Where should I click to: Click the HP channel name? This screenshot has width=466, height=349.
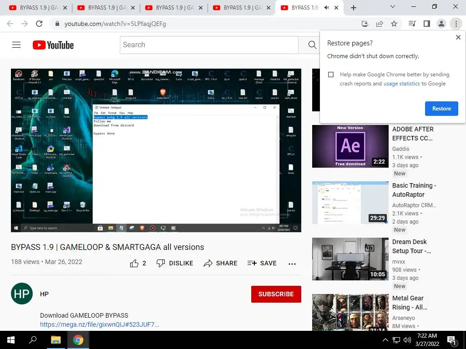[44, 294]
